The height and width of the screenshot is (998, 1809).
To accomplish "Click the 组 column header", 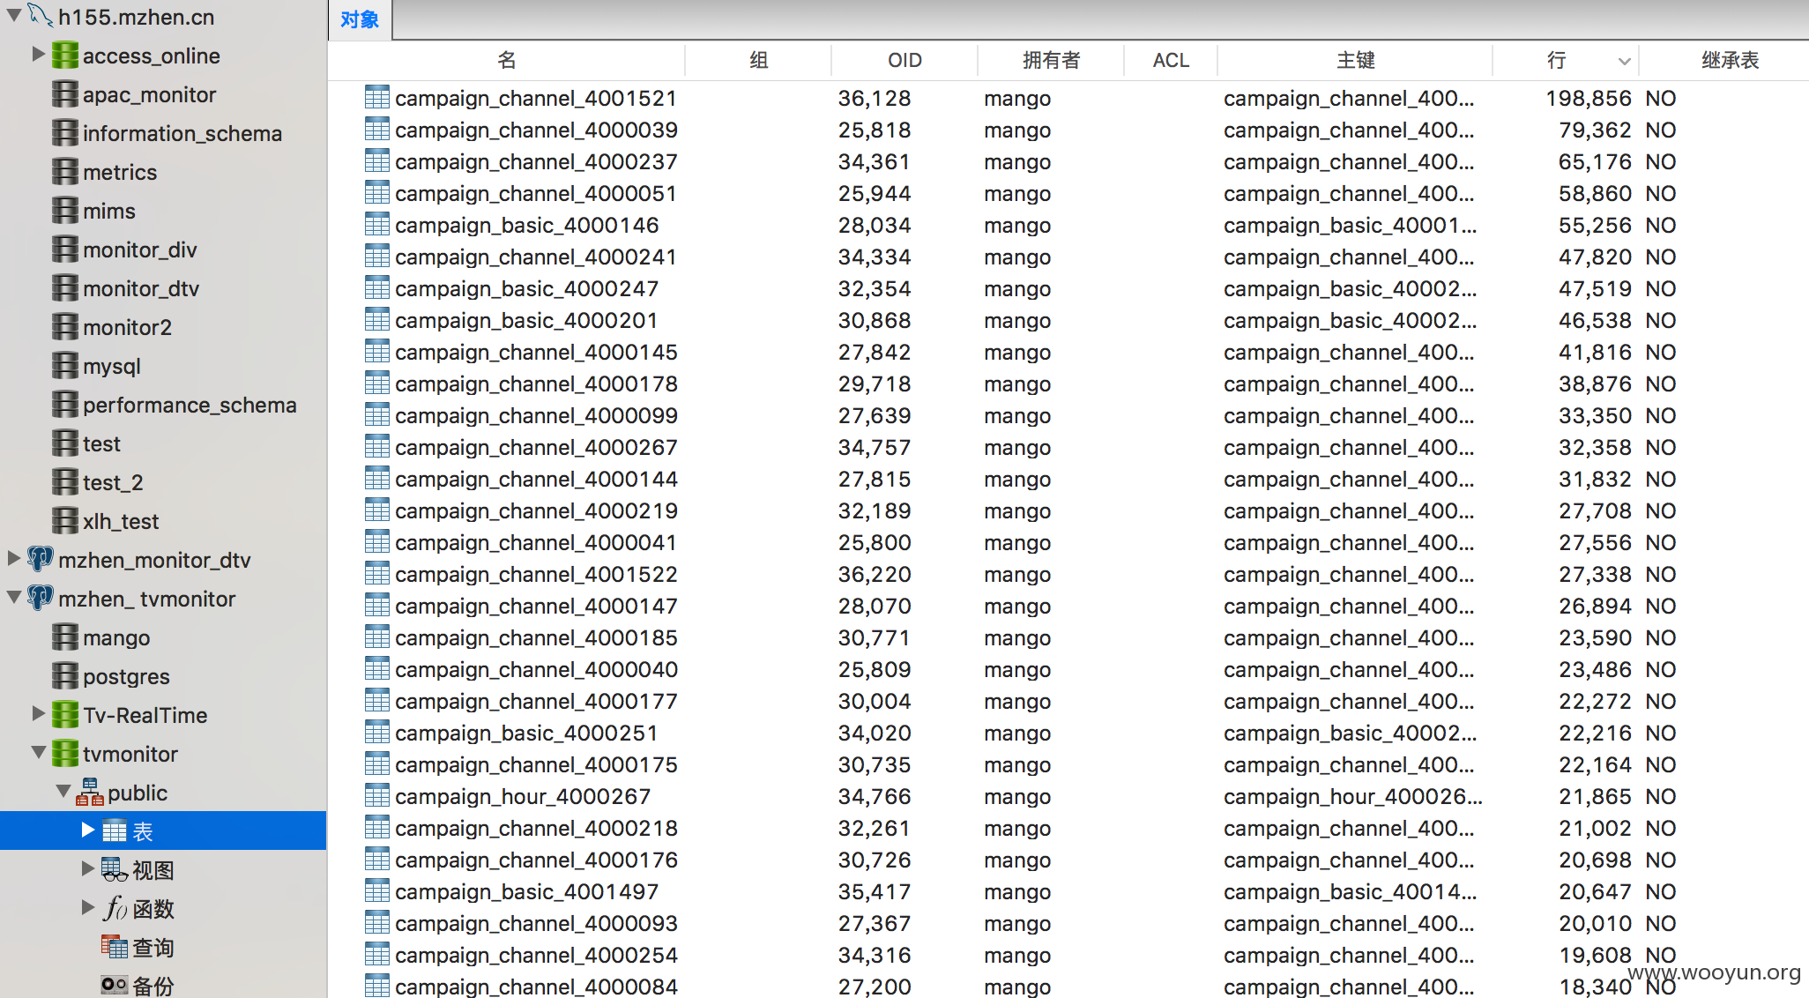I will coord(758,60).
